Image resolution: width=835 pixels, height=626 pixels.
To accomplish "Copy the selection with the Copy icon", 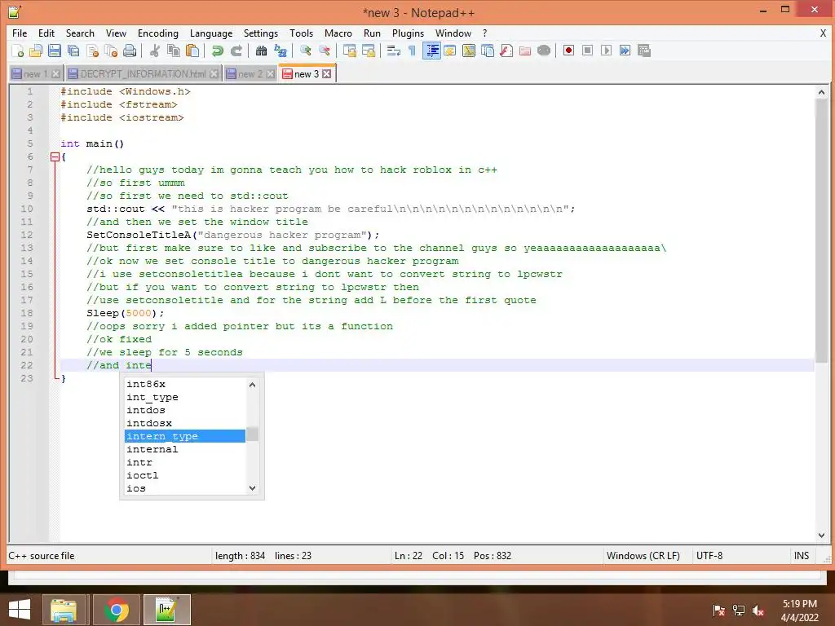I will pyautogui.click(x=174, y=51).
